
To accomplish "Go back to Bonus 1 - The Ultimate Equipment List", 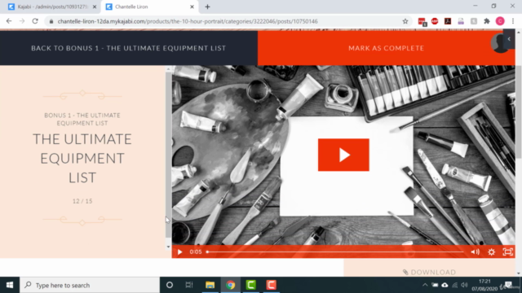I will 129,48.
